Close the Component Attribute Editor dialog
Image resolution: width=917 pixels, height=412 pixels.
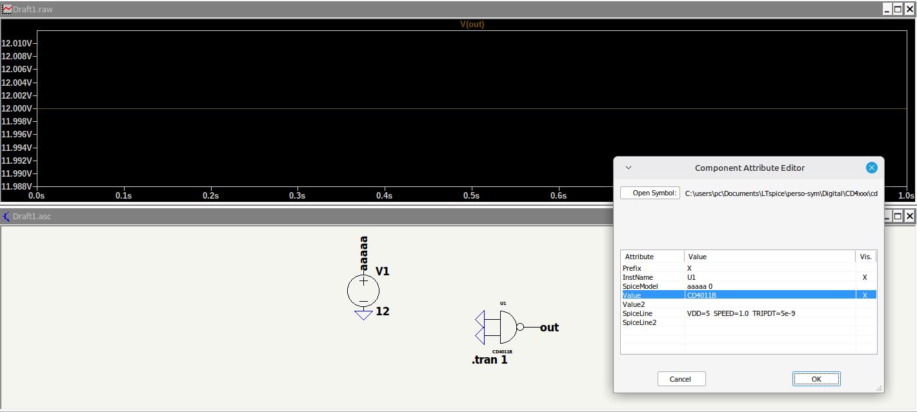click(871, 168)
